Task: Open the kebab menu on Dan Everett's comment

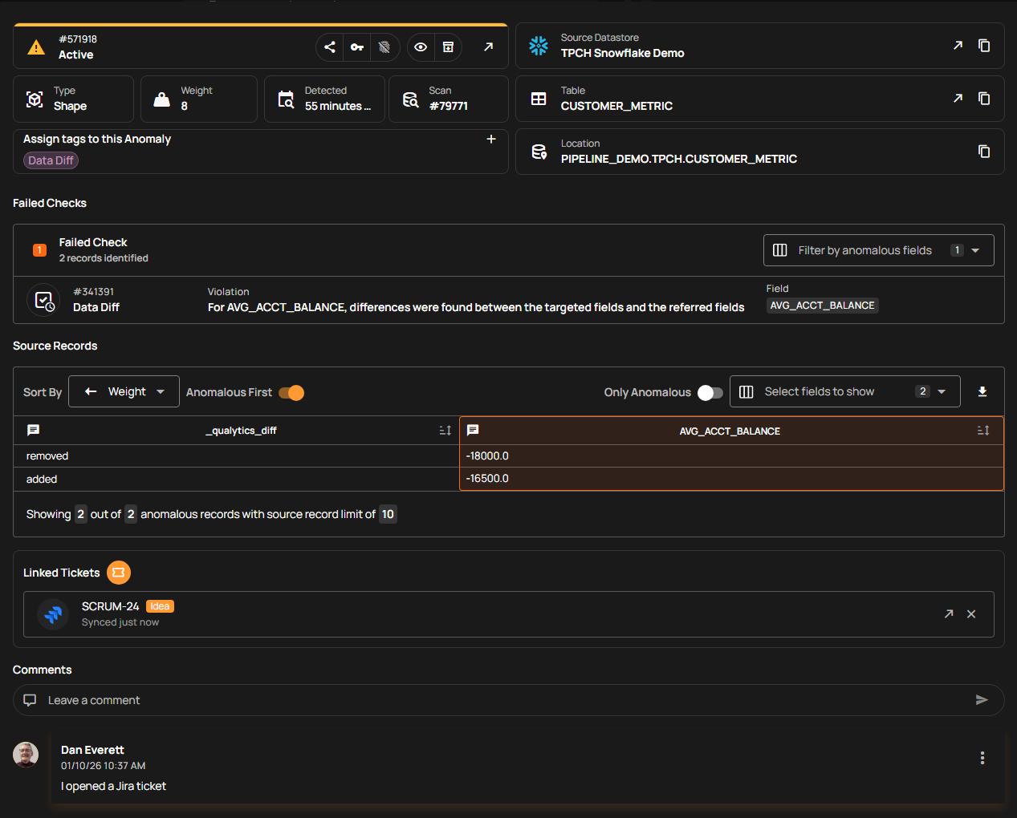Action: pyautogui.click(x=982, y=757)
